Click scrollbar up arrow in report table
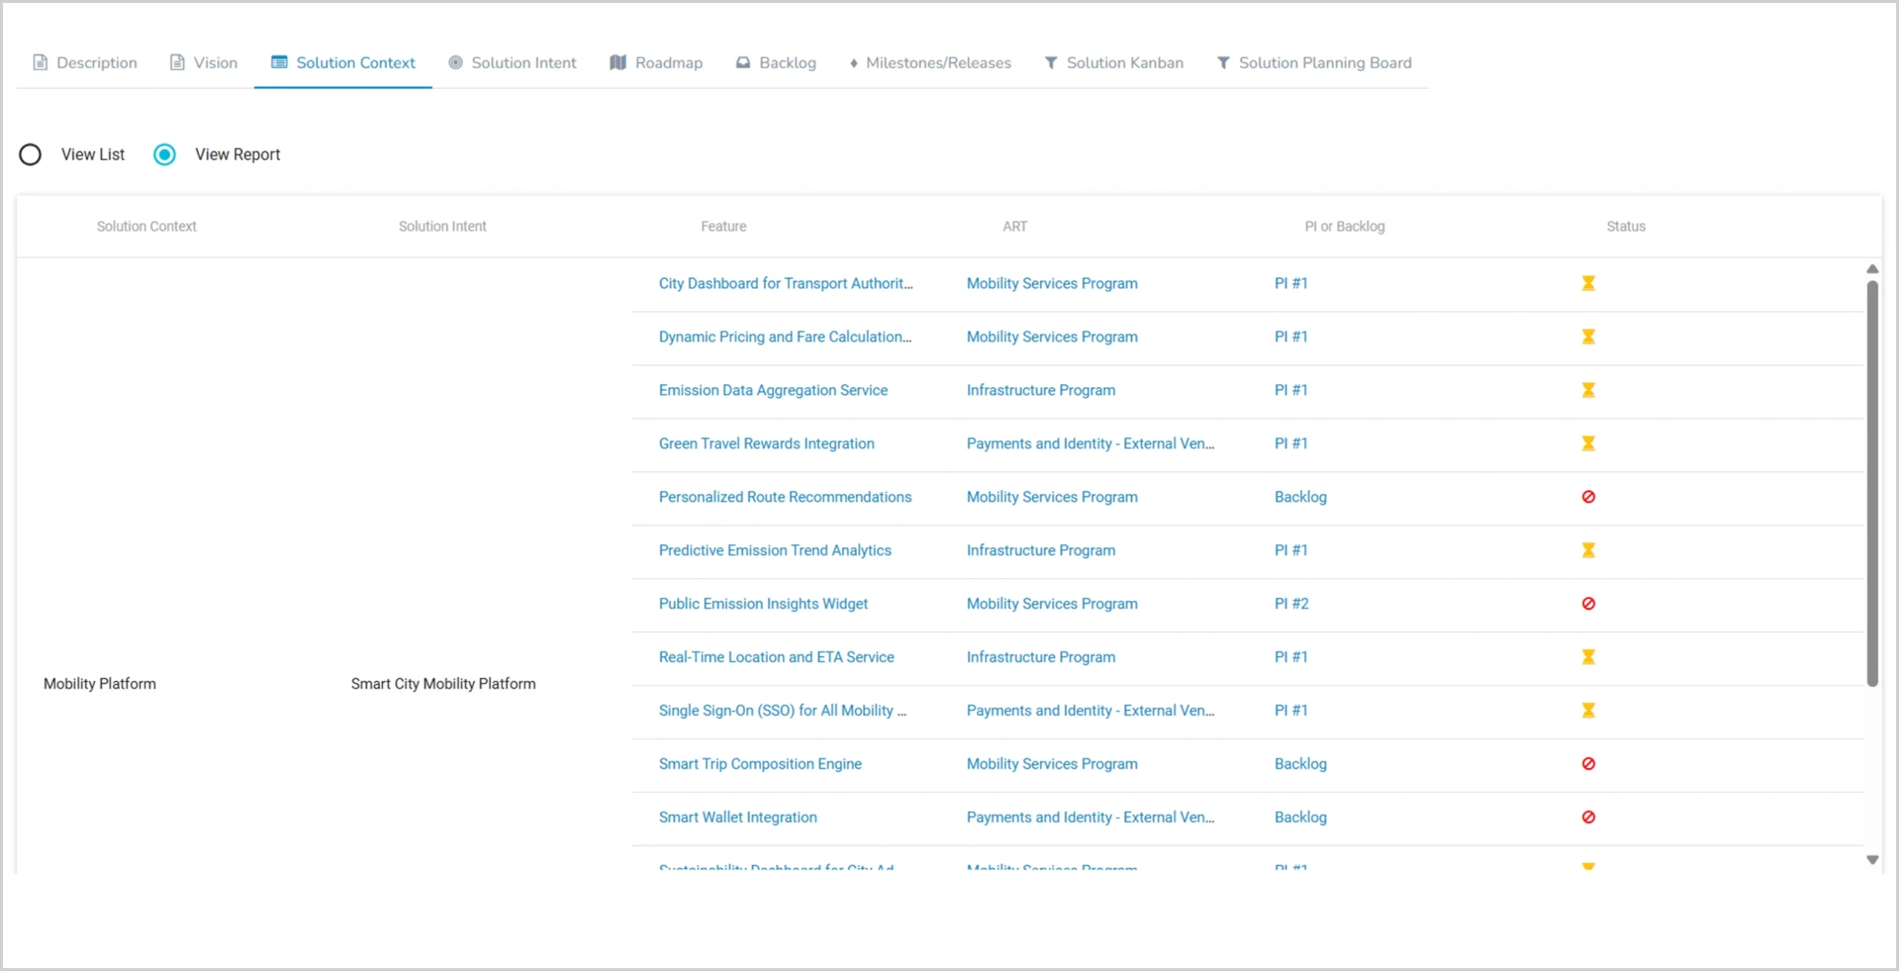The image size is (1899, 971). tap(1872, 269)
